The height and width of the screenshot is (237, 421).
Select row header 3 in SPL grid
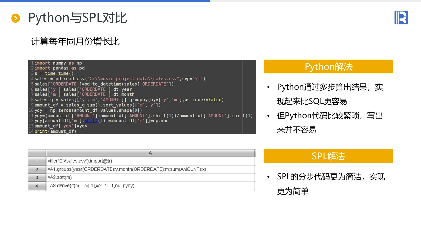[x=37, y=177]
